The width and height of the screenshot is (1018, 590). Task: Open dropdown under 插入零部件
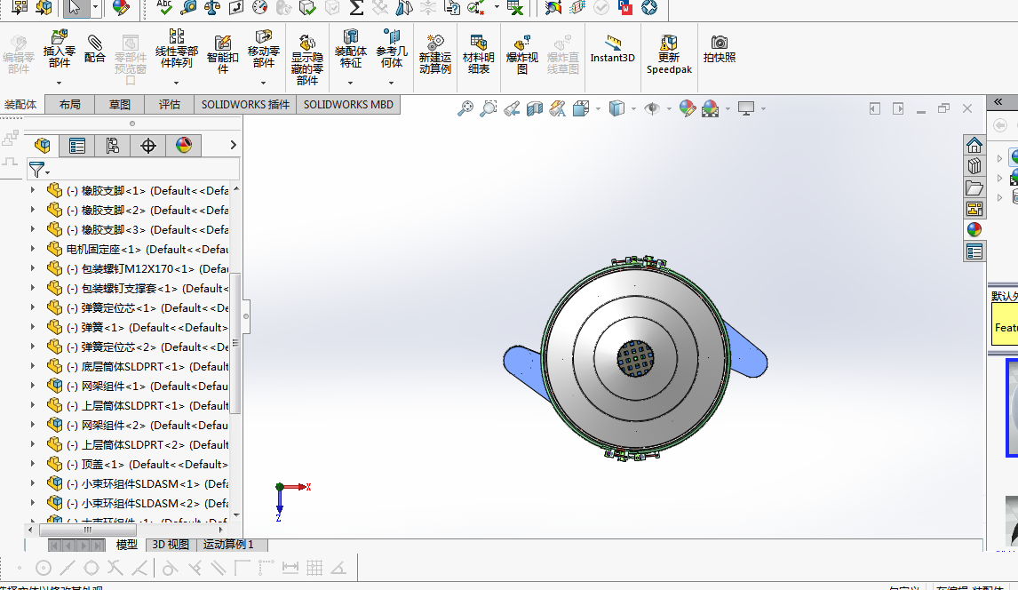point(60,84)
